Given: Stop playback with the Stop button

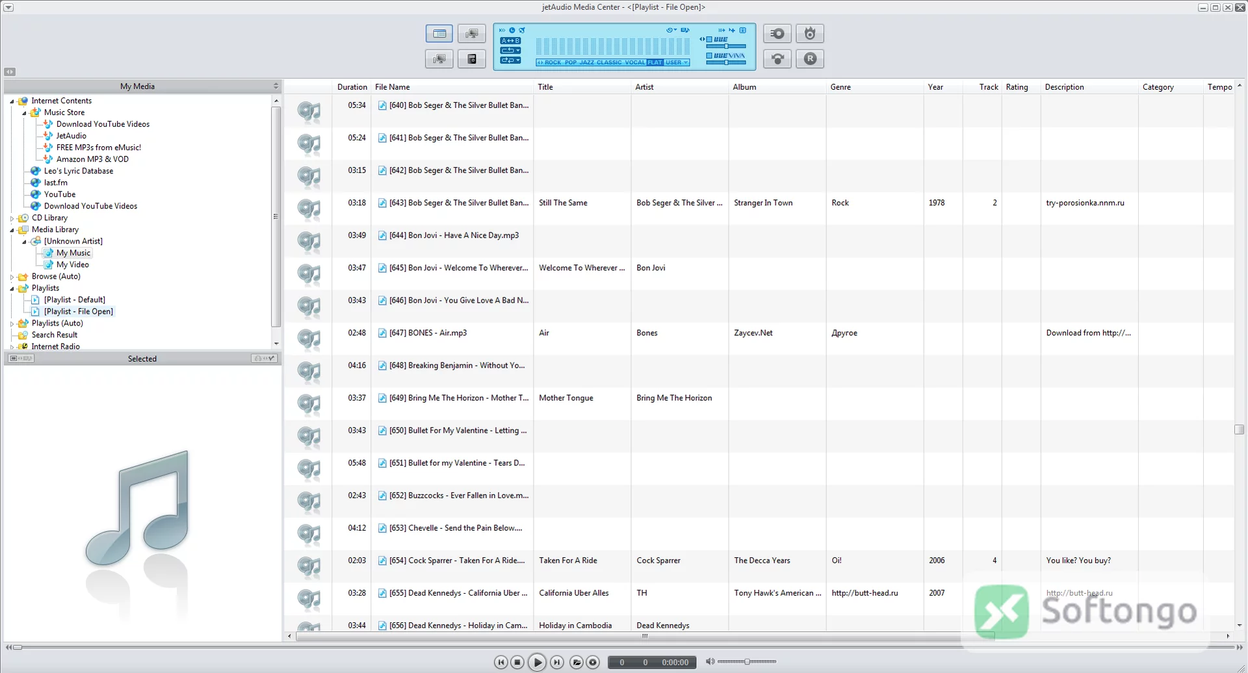Looking at the screenshot, I should (x=517, y=662).
